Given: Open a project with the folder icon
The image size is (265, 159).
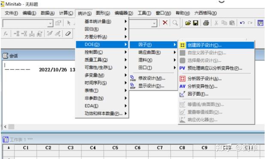Looking at the screenshot, I should click(x=188, y=23).
